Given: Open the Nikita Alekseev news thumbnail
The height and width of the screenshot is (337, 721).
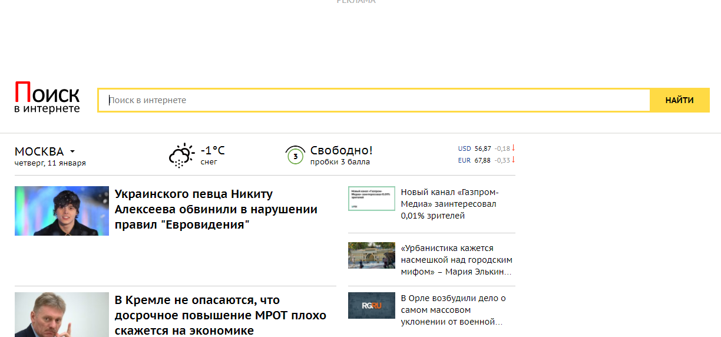Looking at the screenshot, I should [x=62, y=211].
